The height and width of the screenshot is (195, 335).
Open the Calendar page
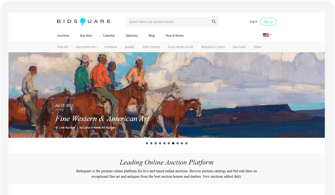[109, 35]
